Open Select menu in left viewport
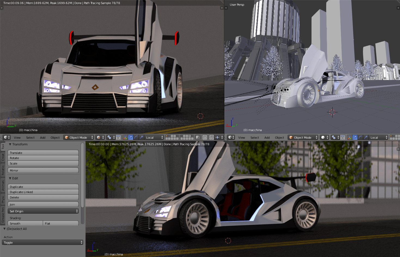The height and width of the screenshot is (257, 400). coord(30,138)
